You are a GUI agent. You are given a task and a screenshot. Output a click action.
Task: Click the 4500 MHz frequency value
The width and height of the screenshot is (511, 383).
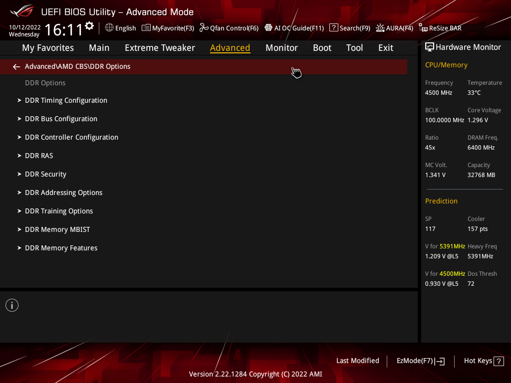coord(439,93)
